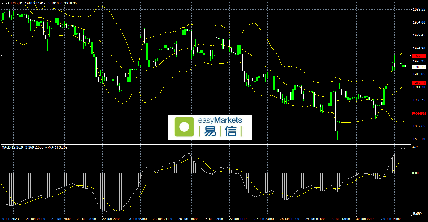Image resolution: width=428 pixels, height=222 pixels.
Task: Click the current price tag 1918.35 on price axis
Action: click(419, 67)
